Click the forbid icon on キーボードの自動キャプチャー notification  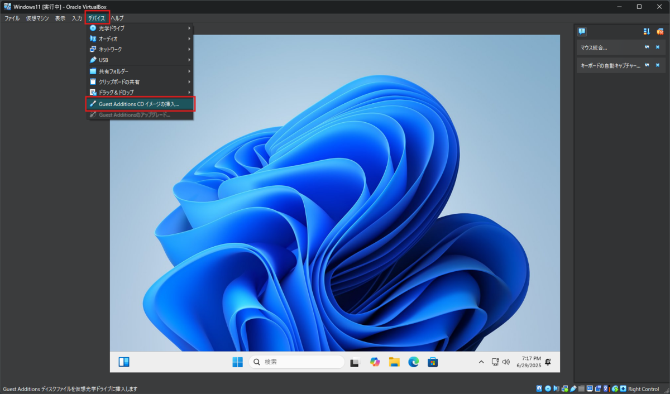tap(647, 65)
